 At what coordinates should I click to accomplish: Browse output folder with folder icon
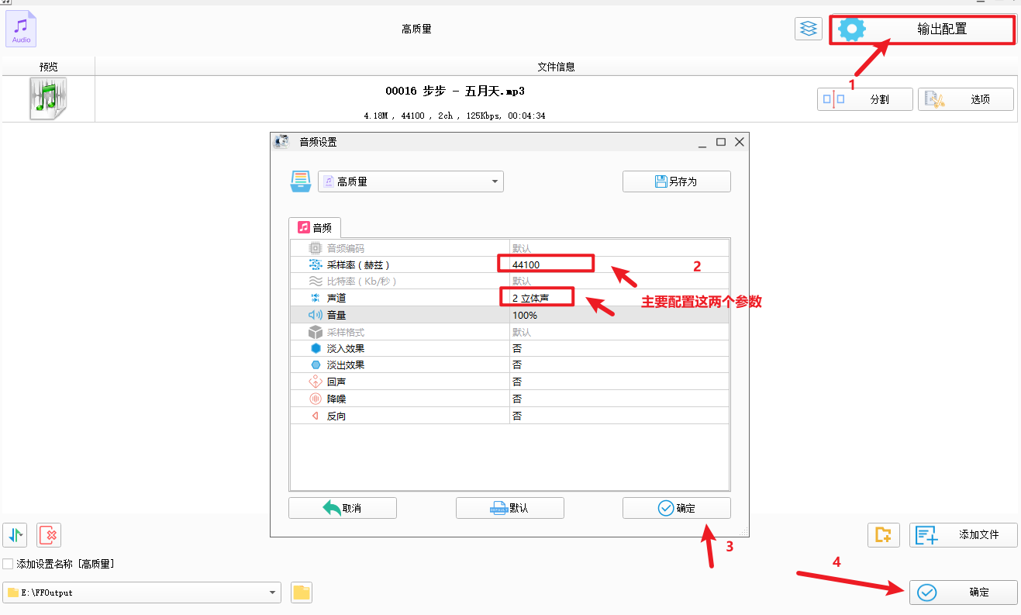tap(302, 593)
